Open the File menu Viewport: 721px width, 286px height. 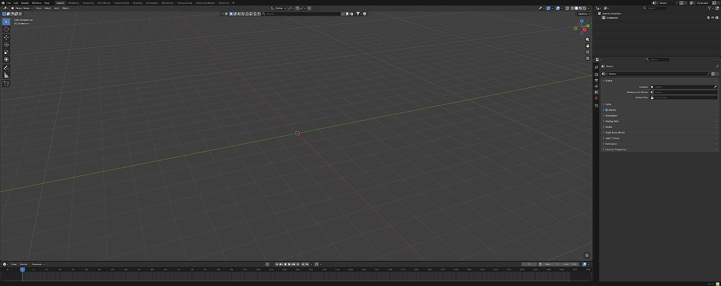(9, 3)
